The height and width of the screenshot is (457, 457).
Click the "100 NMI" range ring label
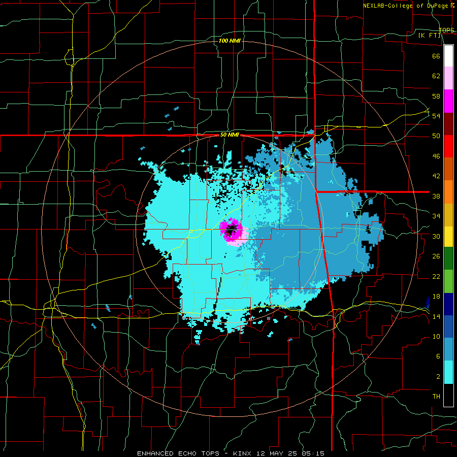tap(230, 41)
